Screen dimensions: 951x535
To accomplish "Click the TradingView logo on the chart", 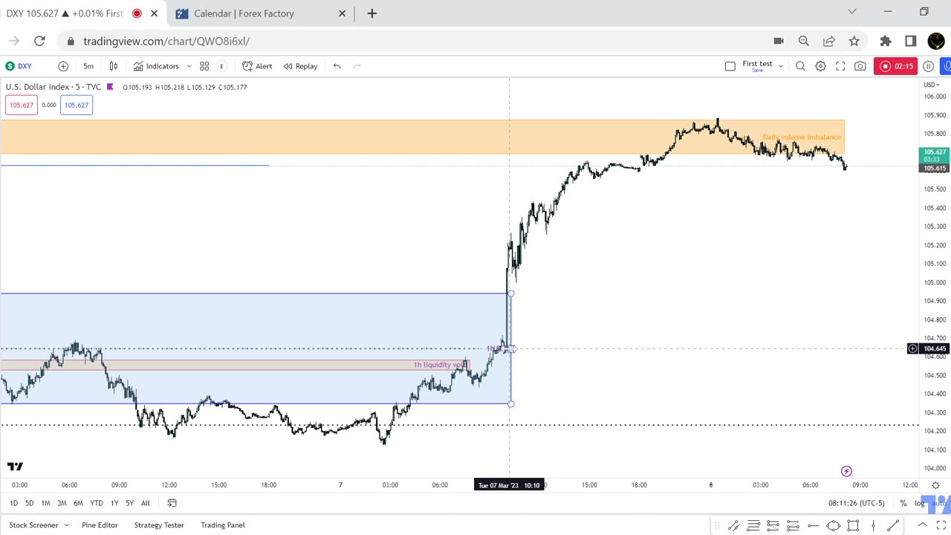I will [15, 467].
